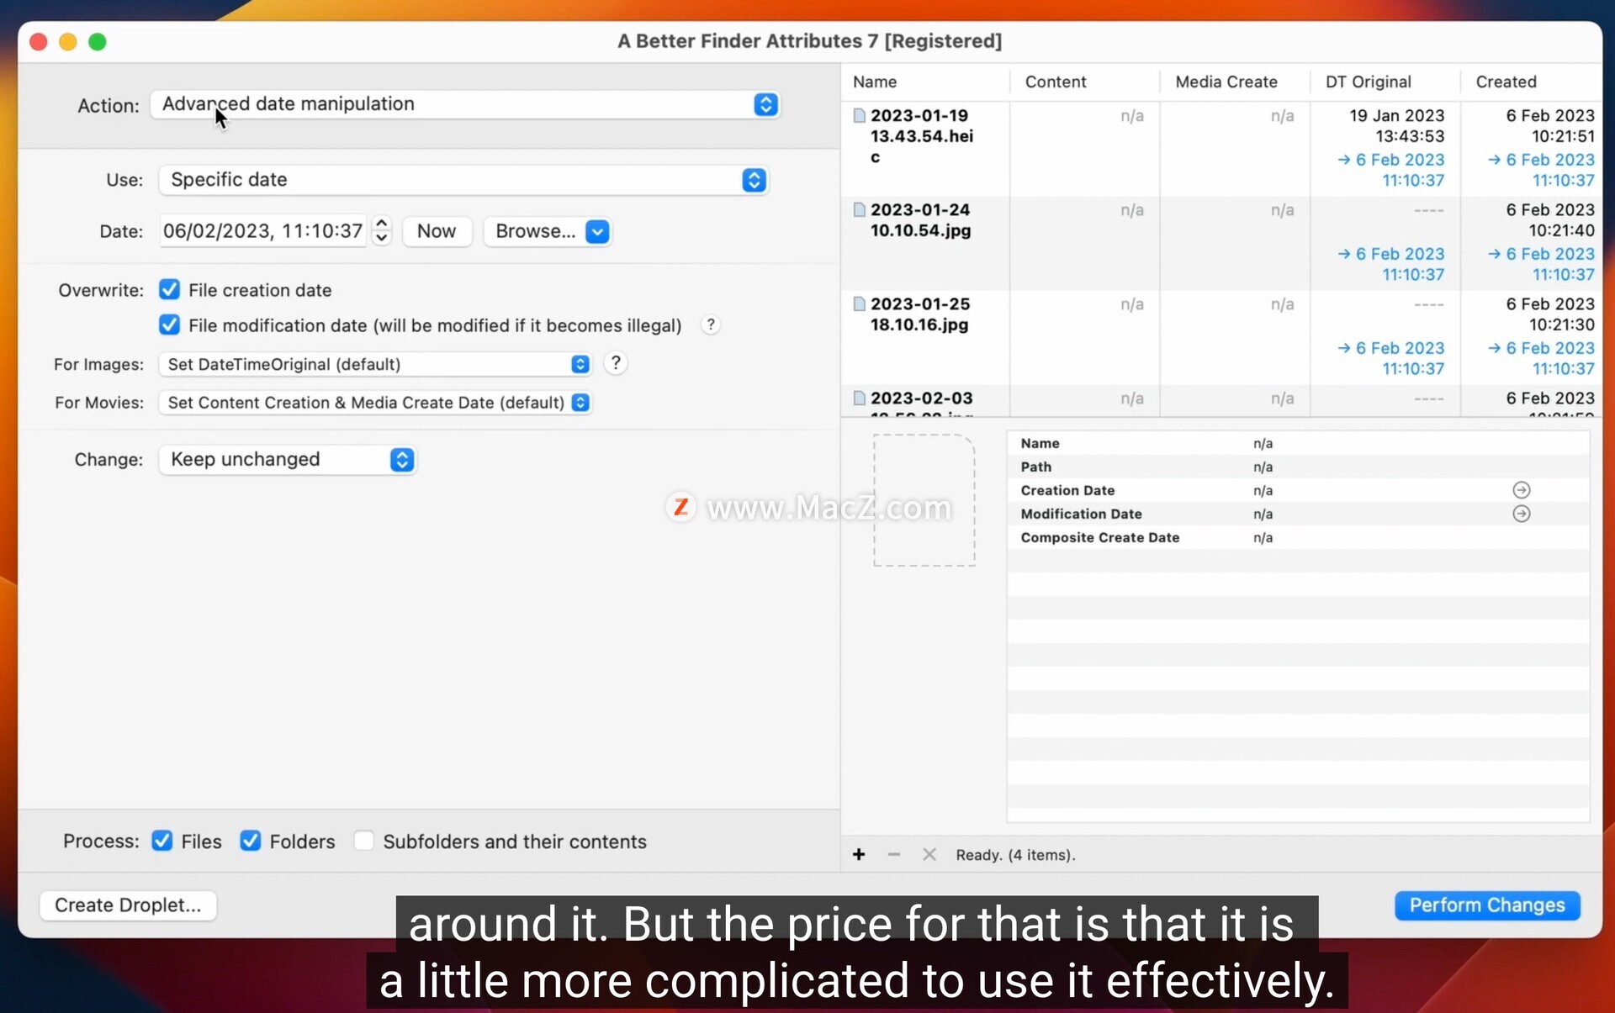Click the empty preview thumbnail box
Viewport: 1615px width, 1013px height.
tap(924, 500)
